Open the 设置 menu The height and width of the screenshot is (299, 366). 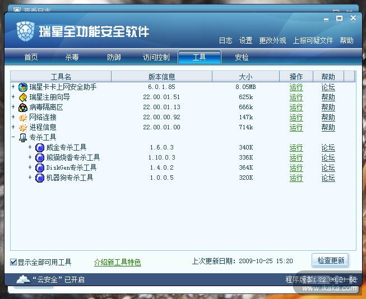pyautogui.click(x=246, y=40)
